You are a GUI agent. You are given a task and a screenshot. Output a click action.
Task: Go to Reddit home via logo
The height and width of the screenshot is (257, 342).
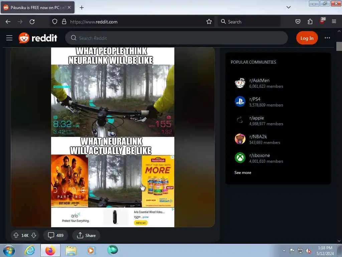click(x=38, y=38)
